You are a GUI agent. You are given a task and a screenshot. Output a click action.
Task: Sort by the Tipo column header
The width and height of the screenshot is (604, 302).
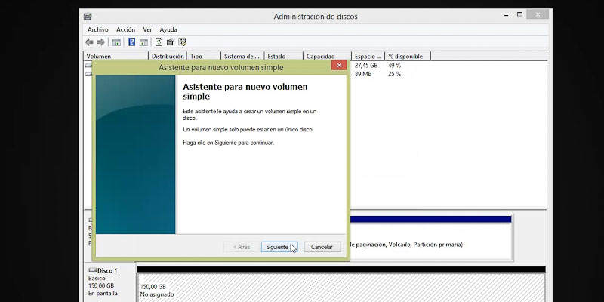click(204, 56)
